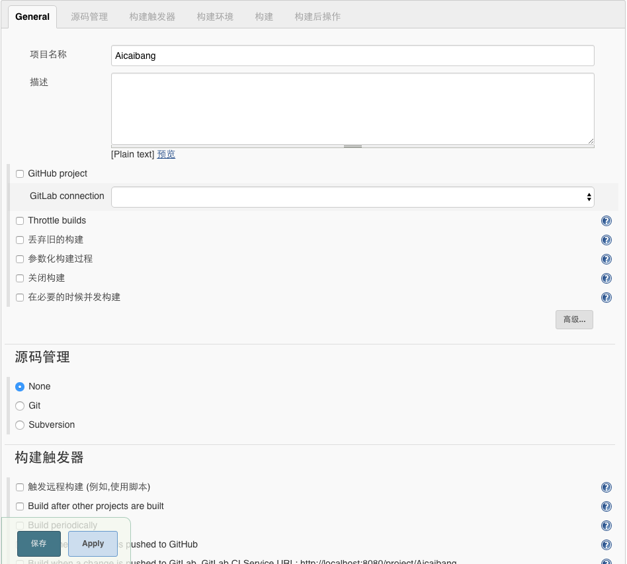Go to the 构建触发器 tab
This screenshot has width=627, height=564.
click(x=152, y=17)
